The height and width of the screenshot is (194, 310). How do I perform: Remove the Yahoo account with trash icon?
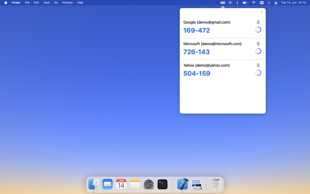(258, 65)
